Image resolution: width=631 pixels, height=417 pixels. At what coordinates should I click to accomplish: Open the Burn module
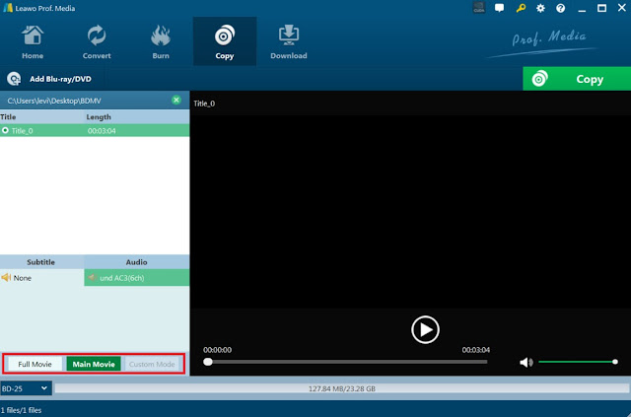coord(161,41)
